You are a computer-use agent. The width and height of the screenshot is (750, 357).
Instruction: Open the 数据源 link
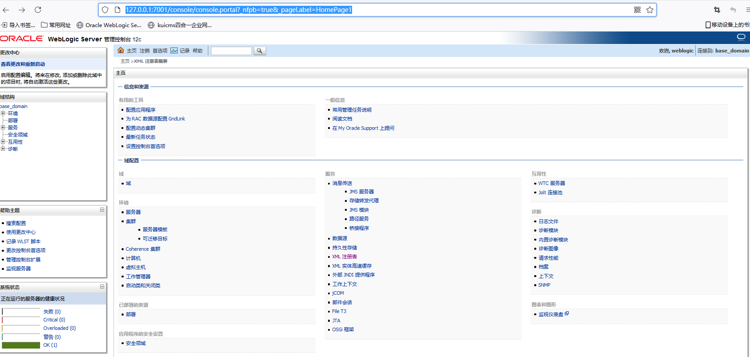pos(340,238)
